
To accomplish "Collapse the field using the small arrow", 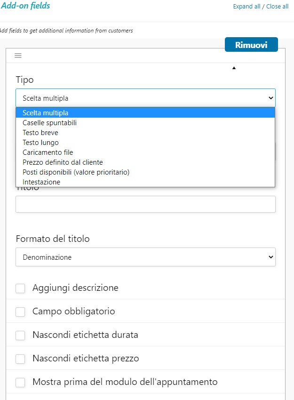I will click(234, 68).
